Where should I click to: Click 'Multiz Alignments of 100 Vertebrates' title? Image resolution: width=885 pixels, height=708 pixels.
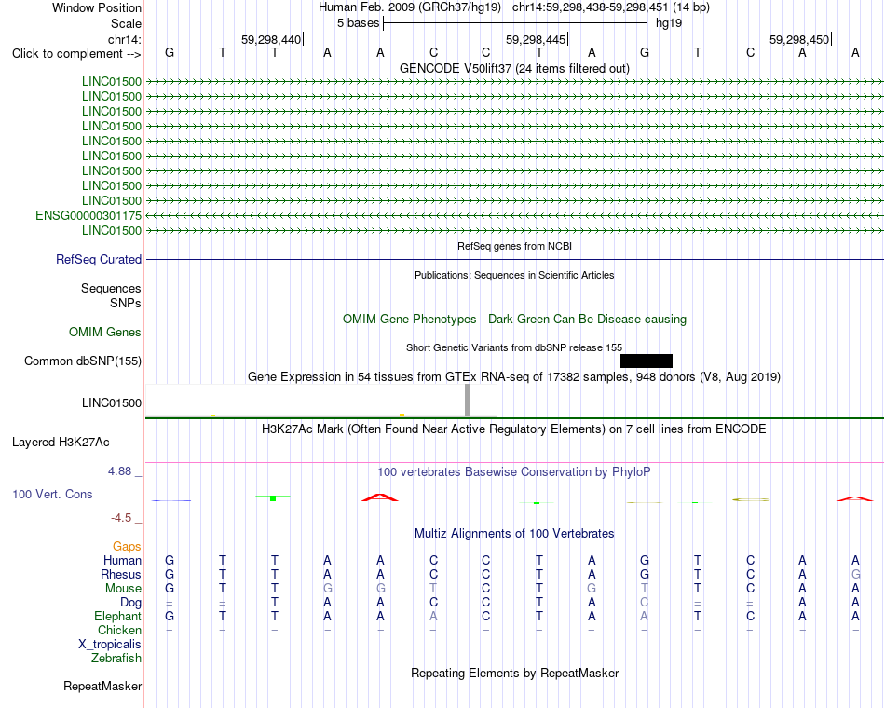[x=514, y=534]
